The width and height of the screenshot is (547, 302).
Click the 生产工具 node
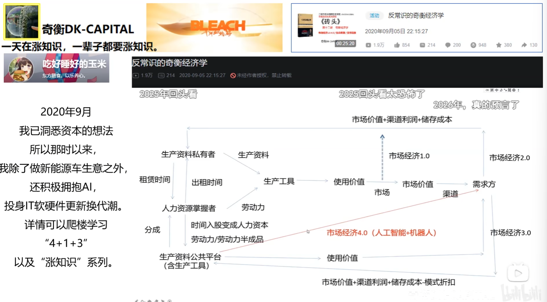(x=279, y=181)
